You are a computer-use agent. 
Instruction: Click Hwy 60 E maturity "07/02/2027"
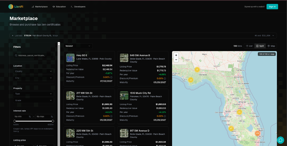click(x=106, y=81)
